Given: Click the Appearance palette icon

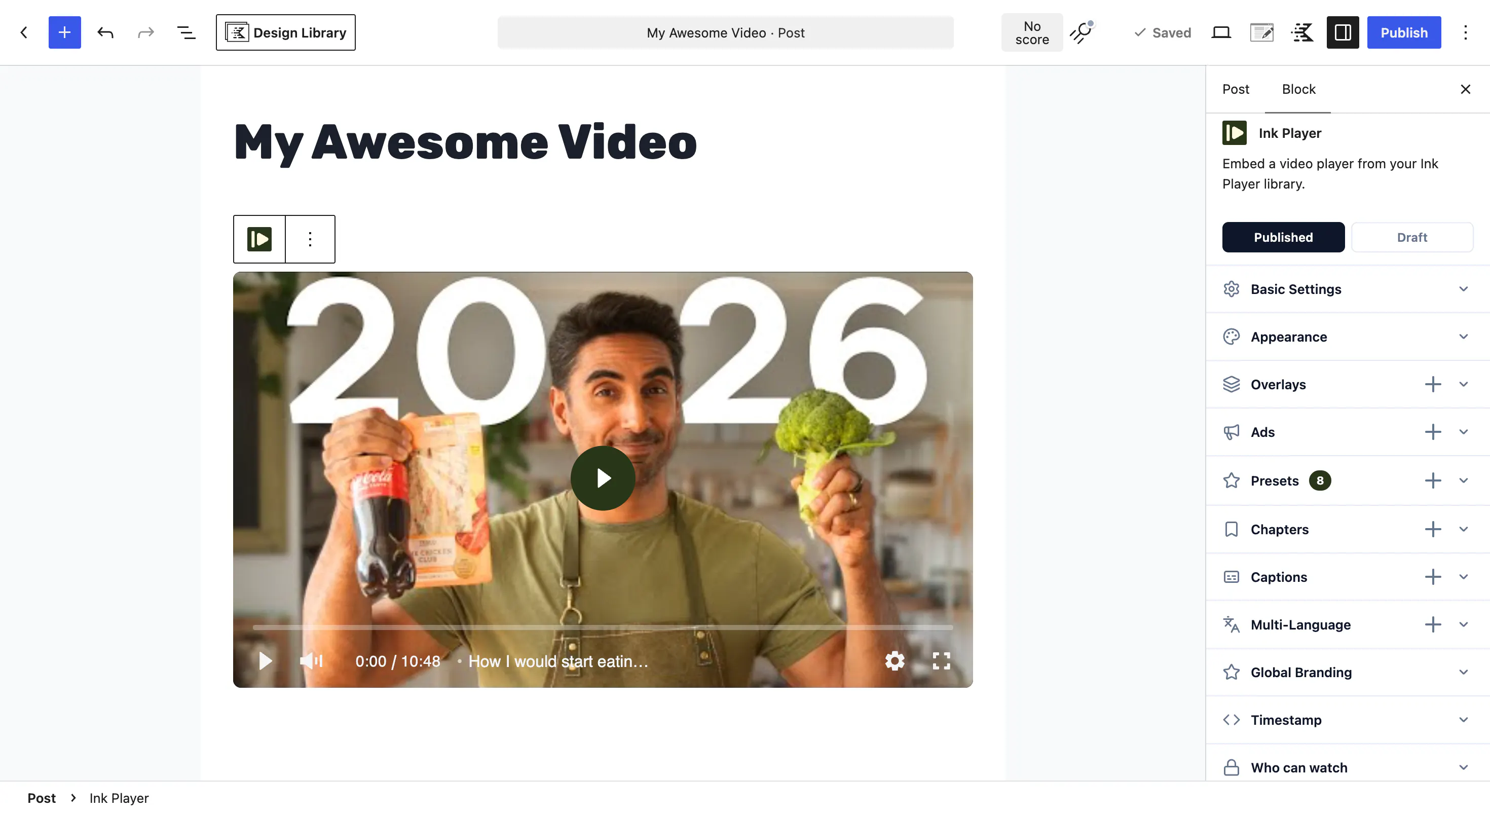Looking at the screenshot, I should point(1232,337).
